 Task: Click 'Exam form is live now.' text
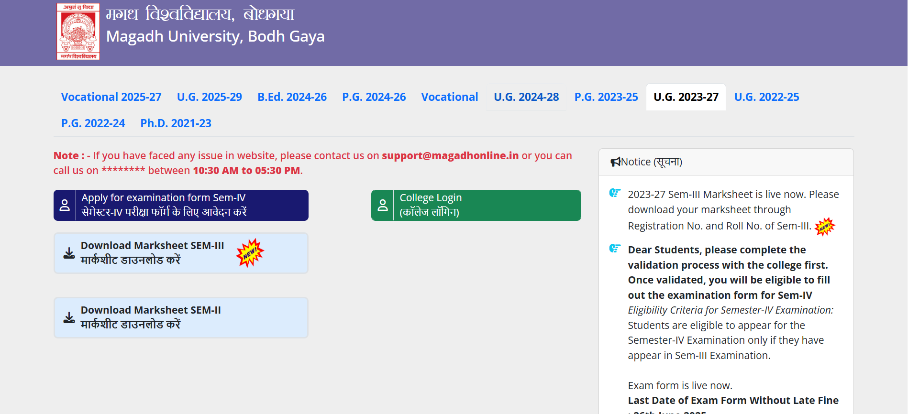[x=680, y=386]
